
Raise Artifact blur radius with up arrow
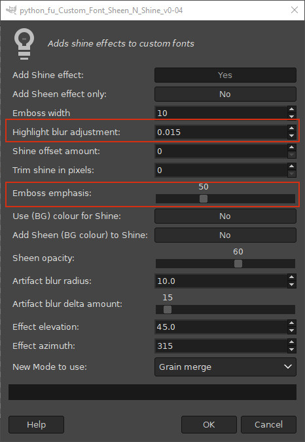click(292, 277)
